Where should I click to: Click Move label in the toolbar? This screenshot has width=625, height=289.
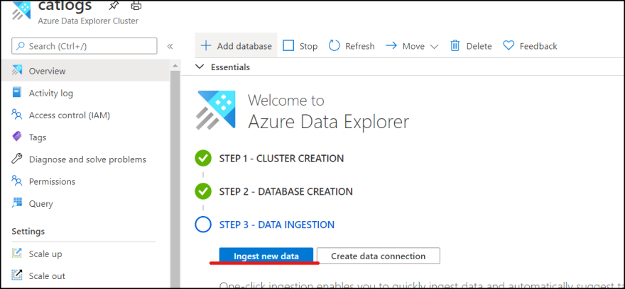[x=413, y=46]
